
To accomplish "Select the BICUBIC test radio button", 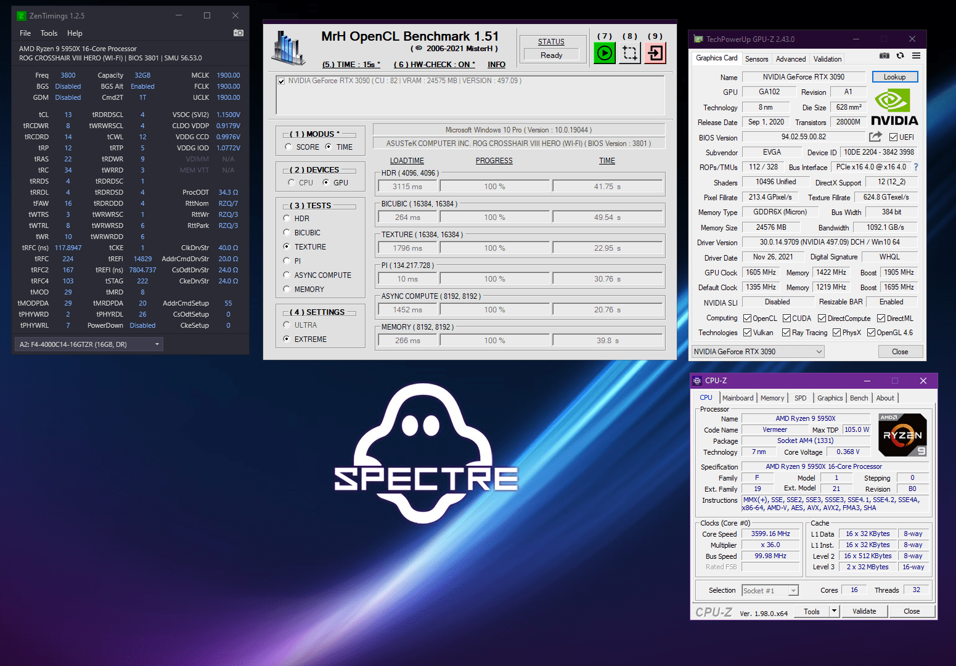I will tap(287, 232).
